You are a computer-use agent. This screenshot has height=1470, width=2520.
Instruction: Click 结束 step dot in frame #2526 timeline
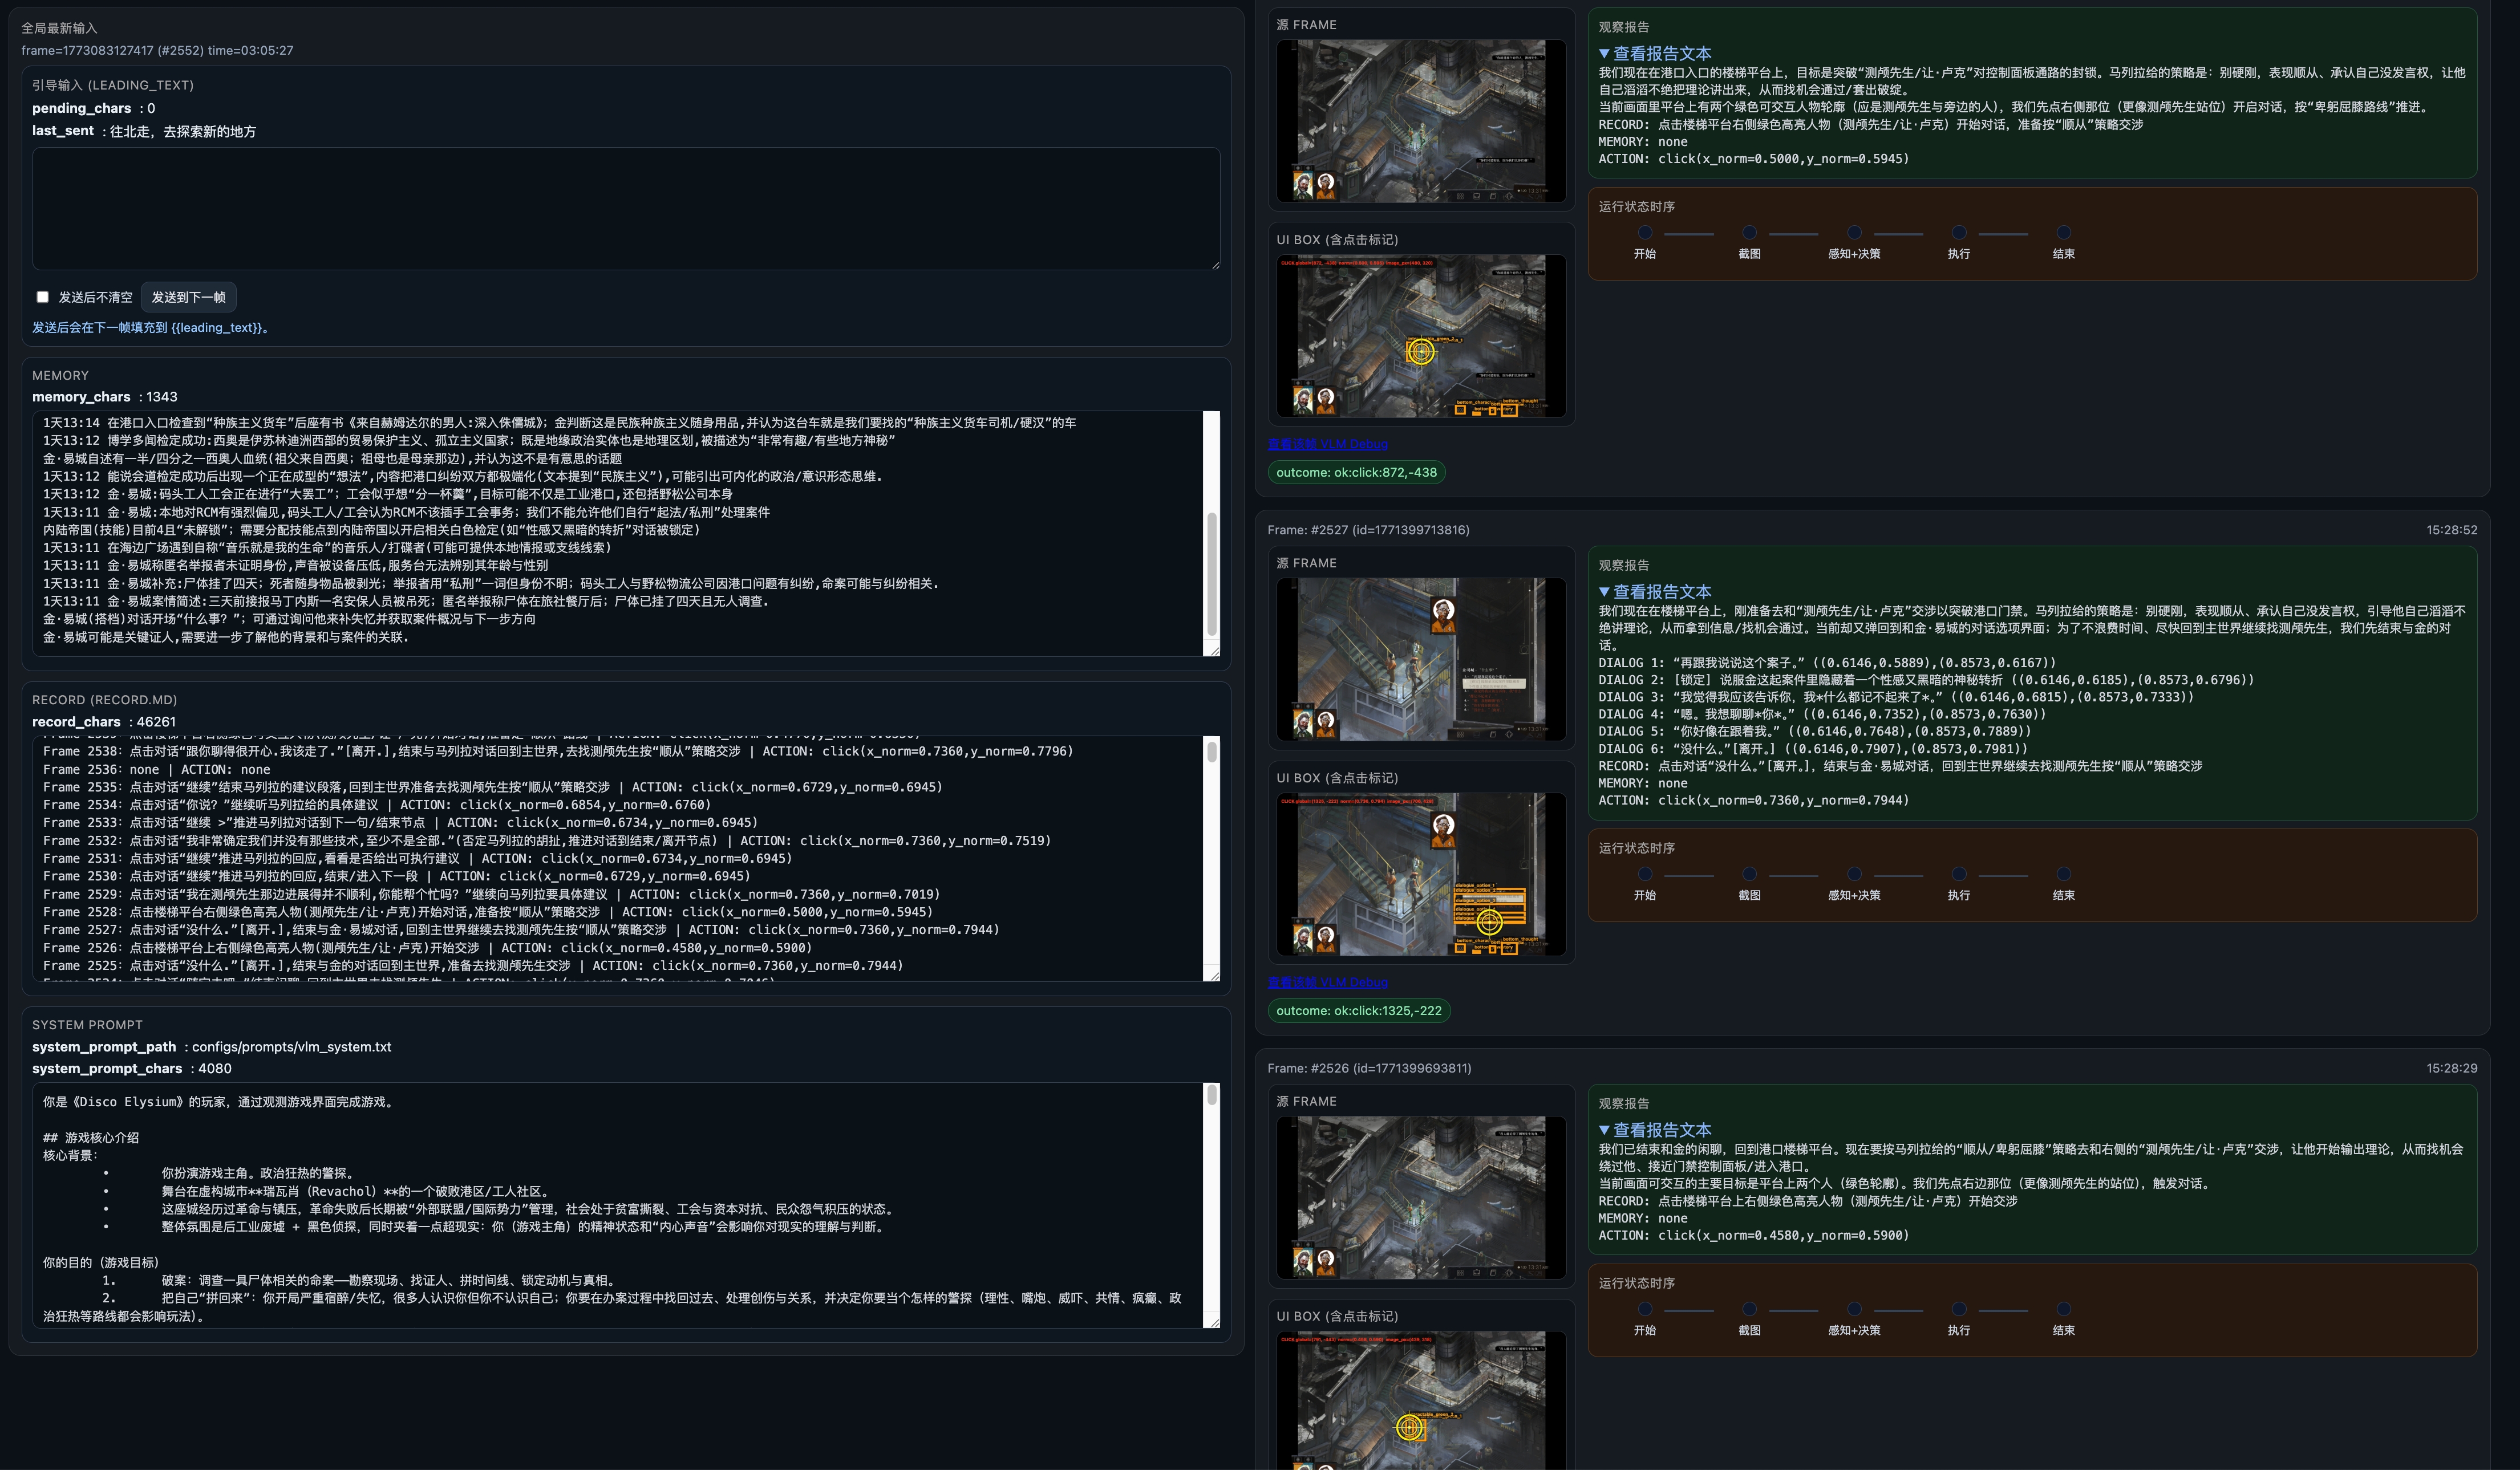point(2063,1309)
